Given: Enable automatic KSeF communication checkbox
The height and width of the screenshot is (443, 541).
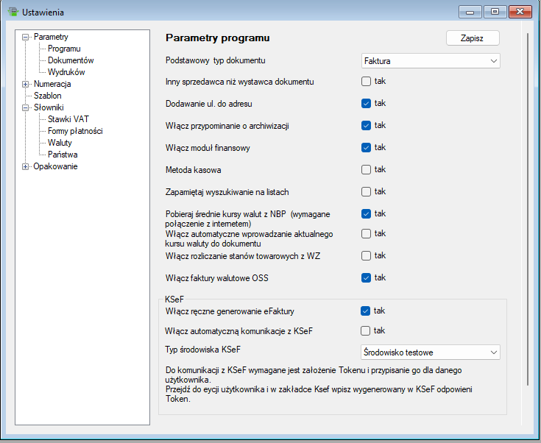Looking at the screenshot, I should coord(366,330).
